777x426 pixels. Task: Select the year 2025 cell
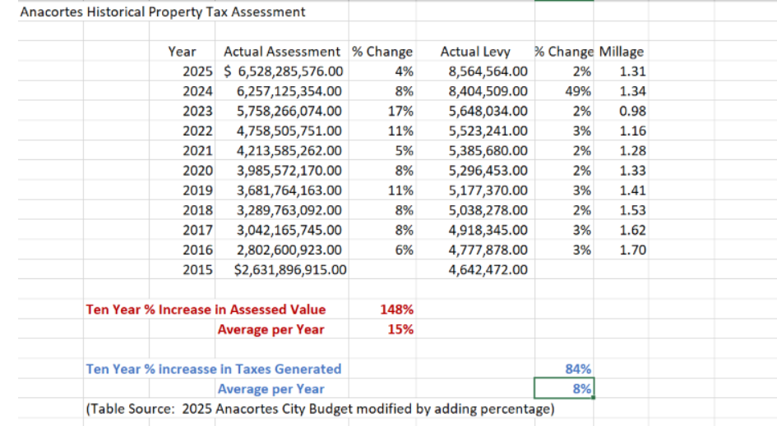pos(197,71)
